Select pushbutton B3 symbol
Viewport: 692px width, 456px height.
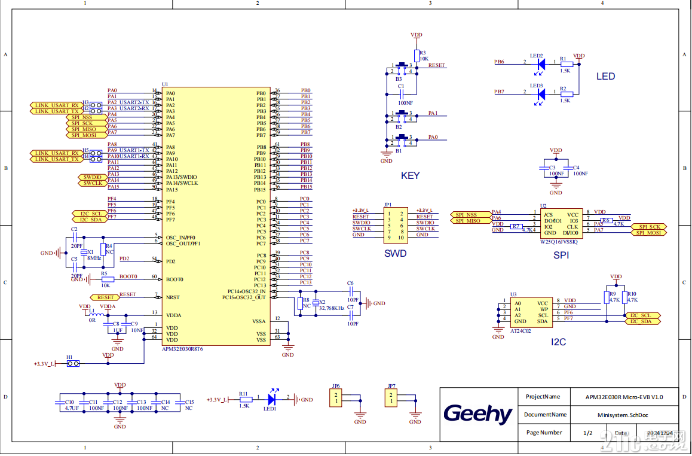tap(402, 68)
